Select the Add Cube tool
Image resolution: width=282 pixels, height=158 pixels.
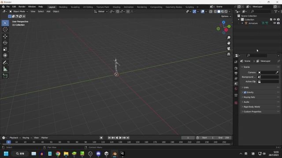[5, 76]
